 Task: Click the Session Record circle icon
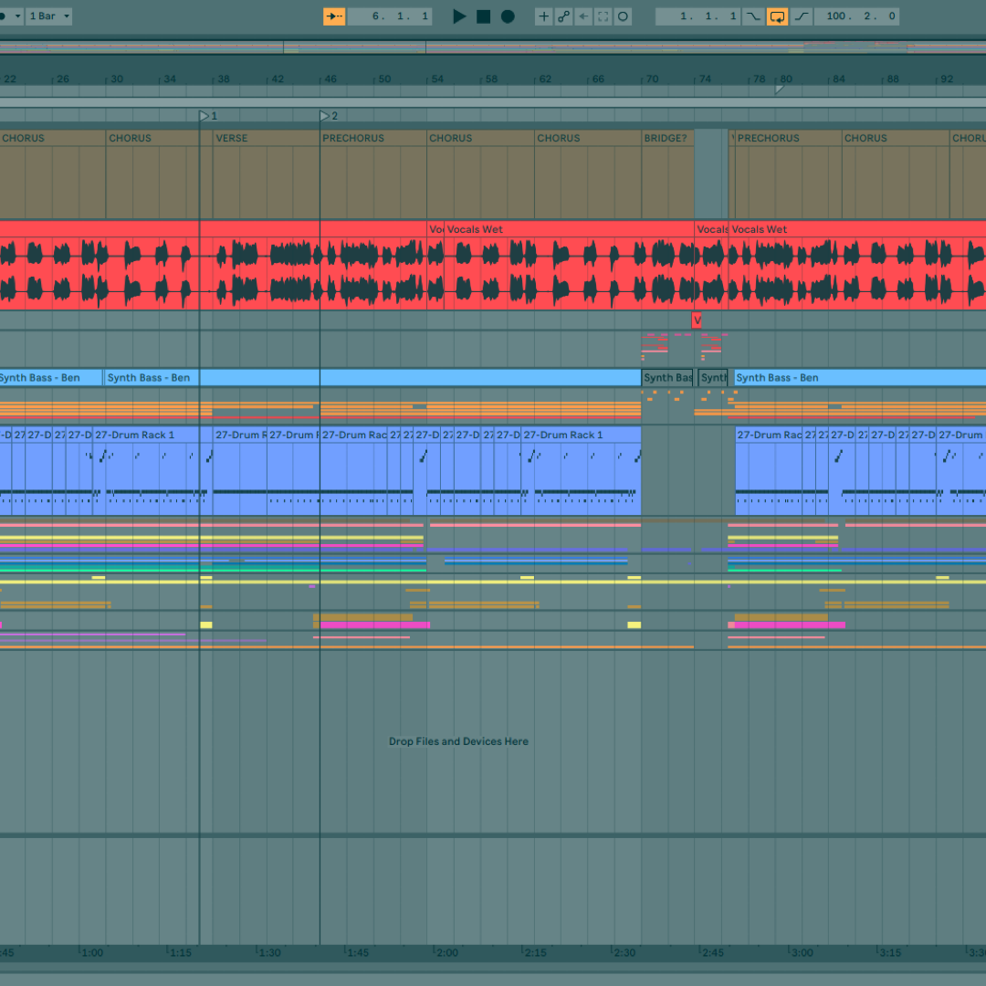tap(623, 16)
